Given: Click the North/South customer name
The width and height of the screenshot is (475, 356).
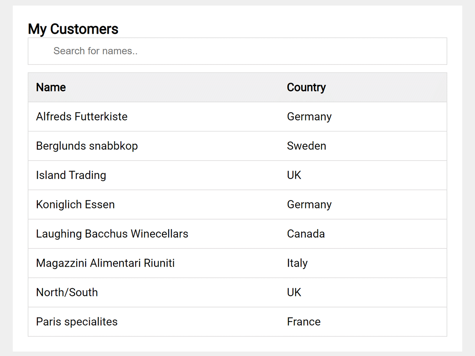Looking at the screenshot, I should (x=67, y=293).
